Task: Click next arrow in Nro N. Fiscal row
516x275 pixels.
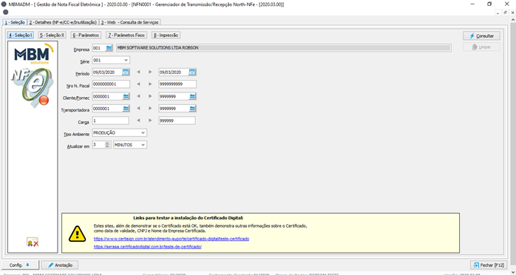Action: click(150, 84)
